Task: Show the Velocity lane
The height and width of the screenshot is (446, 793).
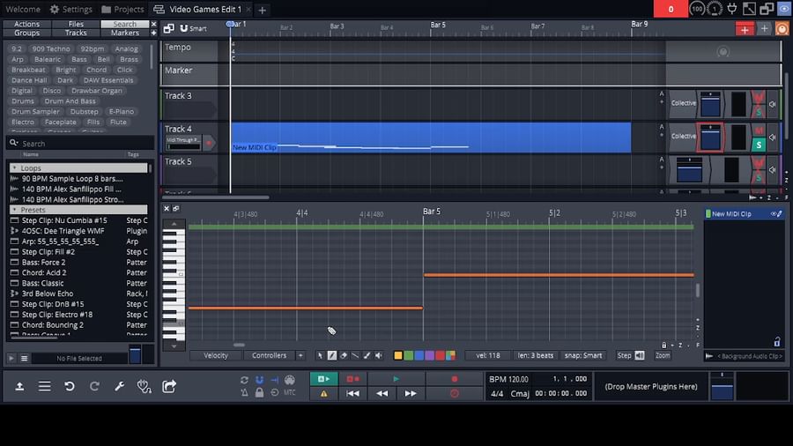Action: click(x=216, y=355)
